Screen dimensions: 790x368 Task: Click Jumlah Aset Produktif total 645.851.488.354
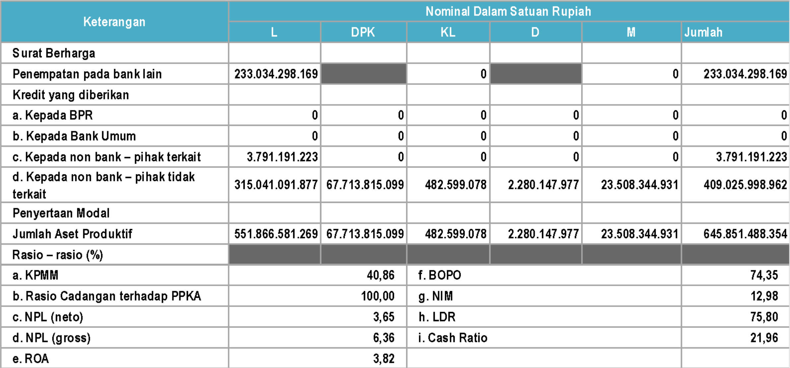[x=745, y=234]
